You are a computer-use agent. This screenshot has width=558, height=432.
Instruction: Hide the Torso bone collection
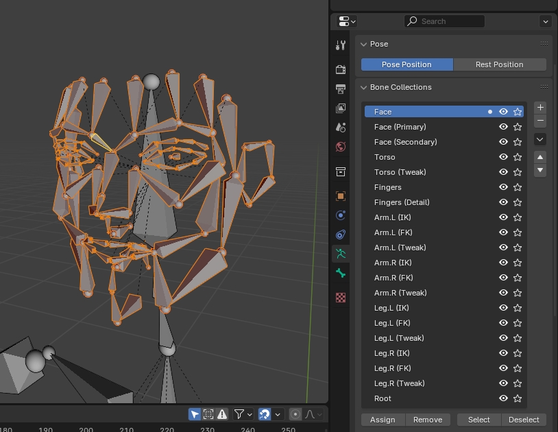coord(503,157)
